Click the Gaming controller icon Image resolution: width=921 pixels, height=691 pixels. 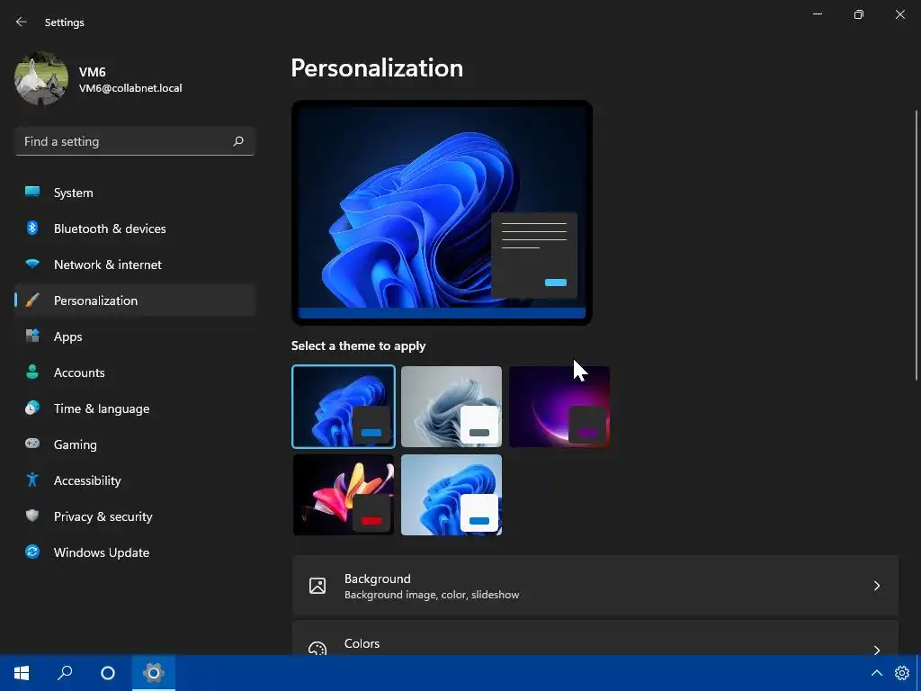32,444
